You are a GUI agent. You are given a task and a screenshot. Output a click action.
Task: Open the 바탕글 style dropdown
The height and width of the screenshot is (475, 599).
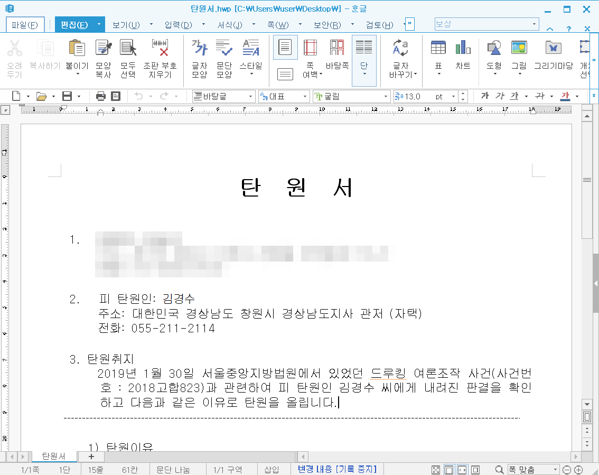pyautogui.click(x=250, y=97)
